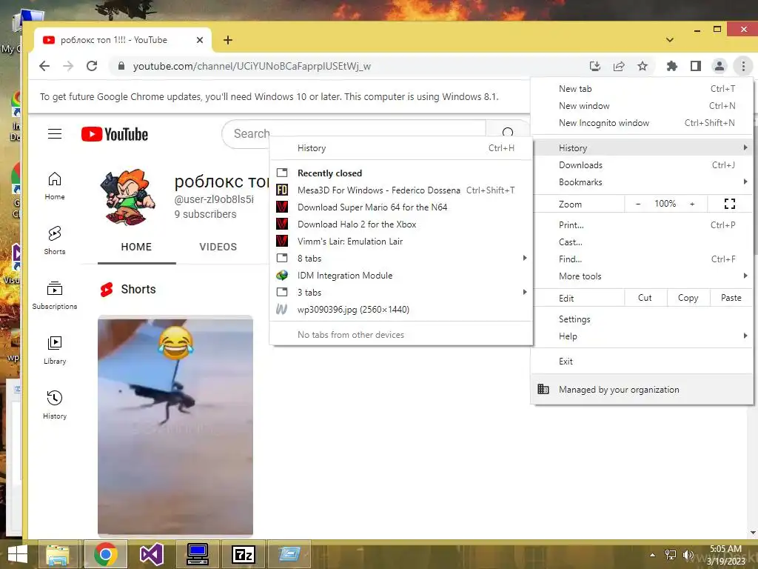Click the address bar URL
The width and height of the screenshot is (758, 569).
point(252,66)
